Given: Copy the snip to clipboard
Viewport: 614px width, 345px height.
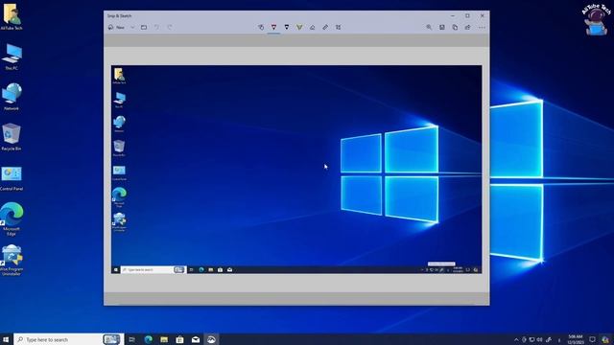Looking at the screenshot, I should tap(455, 28).
